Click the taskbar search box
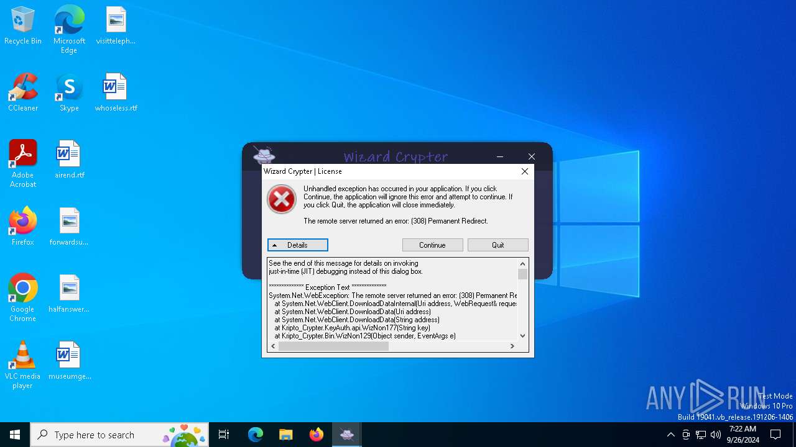This screenshot has height=447, width=796. coord(119,435)
